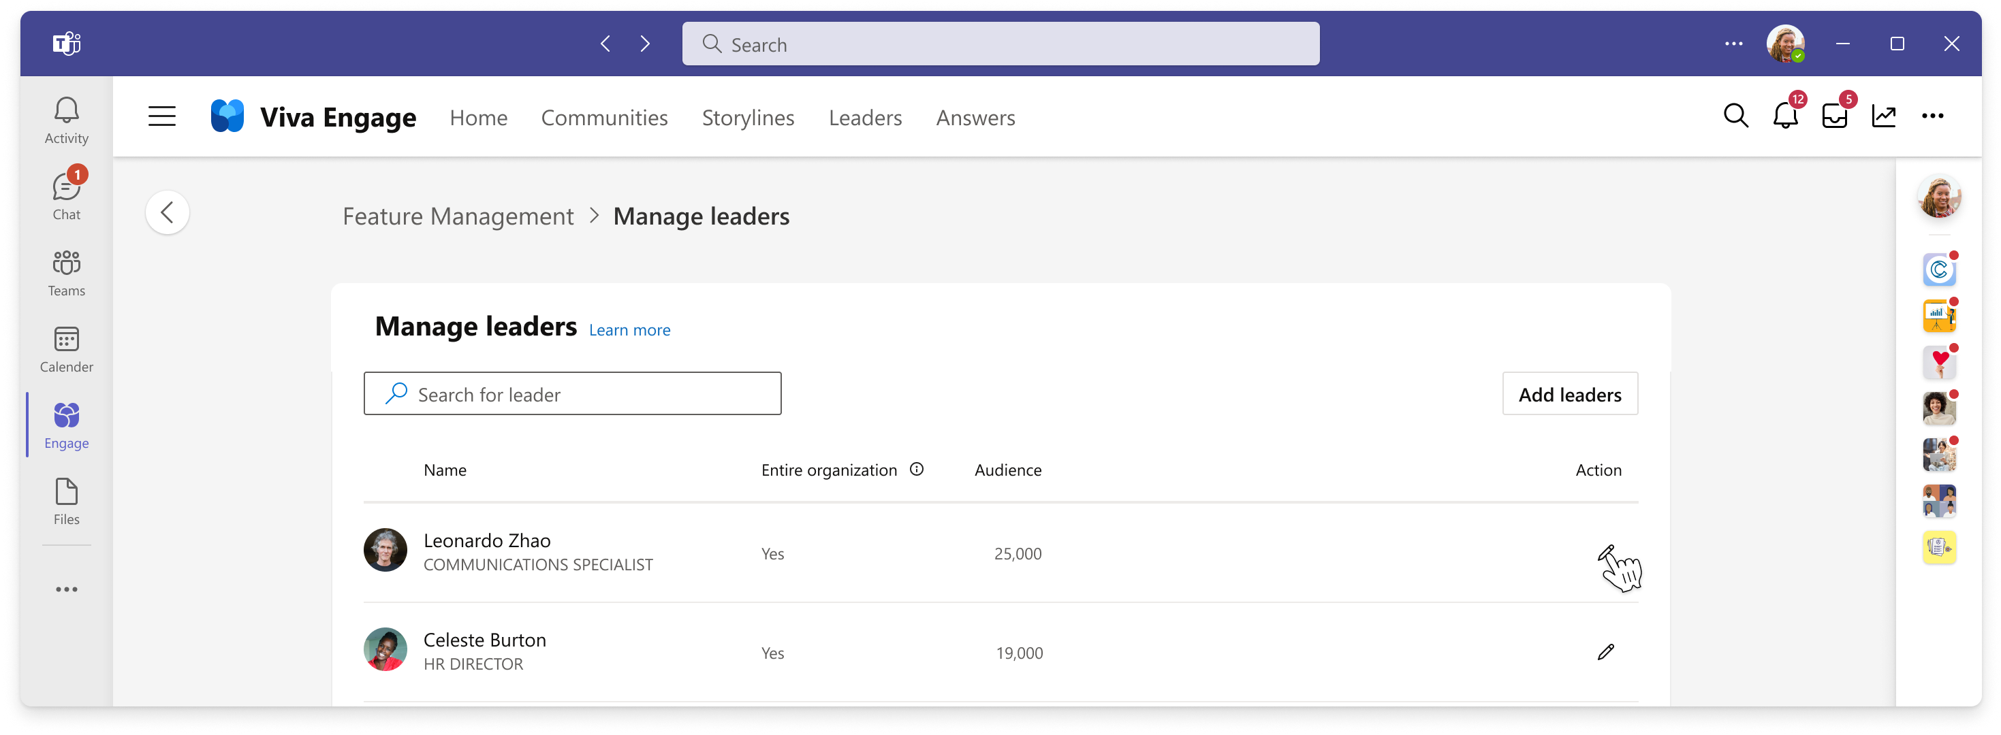The width and height of the screenshot is (2001, 735).
Task: Open the Leaders tab
Action: (864, 117)
